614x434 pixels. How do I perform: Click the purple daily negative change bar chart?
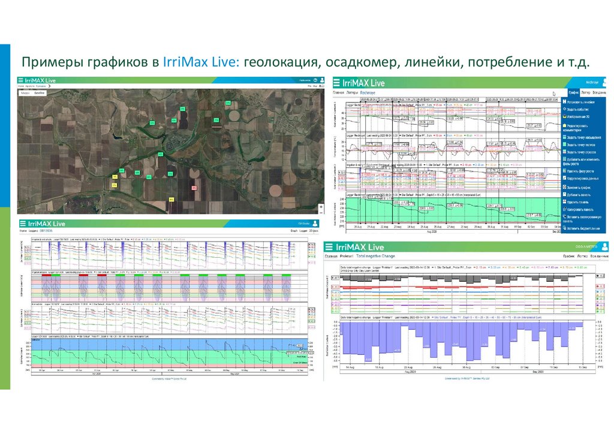[x=462, y=341]
